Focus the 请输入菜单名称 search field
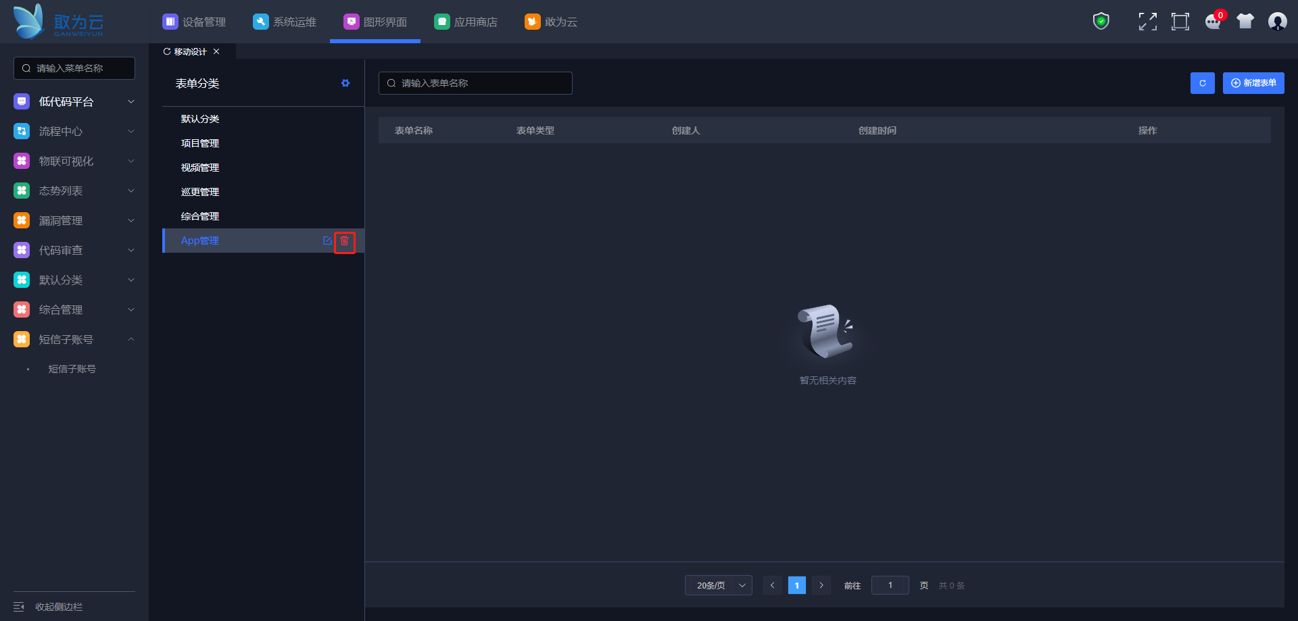This screenshot has height=621, width=1298. tap(74, 68)
